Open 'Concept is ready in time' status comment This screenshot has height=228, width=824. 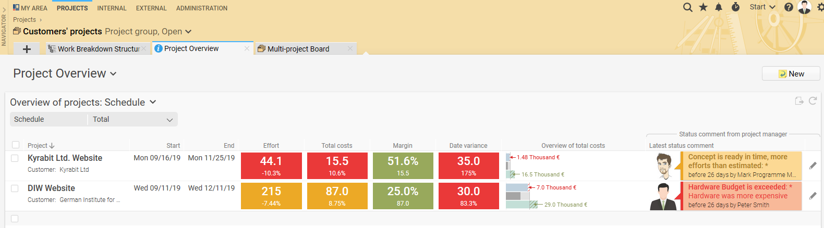(x=741, y=166)
